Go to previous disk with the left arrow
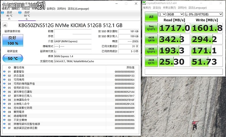Screen dimensions: 226x137 (5, 25)
